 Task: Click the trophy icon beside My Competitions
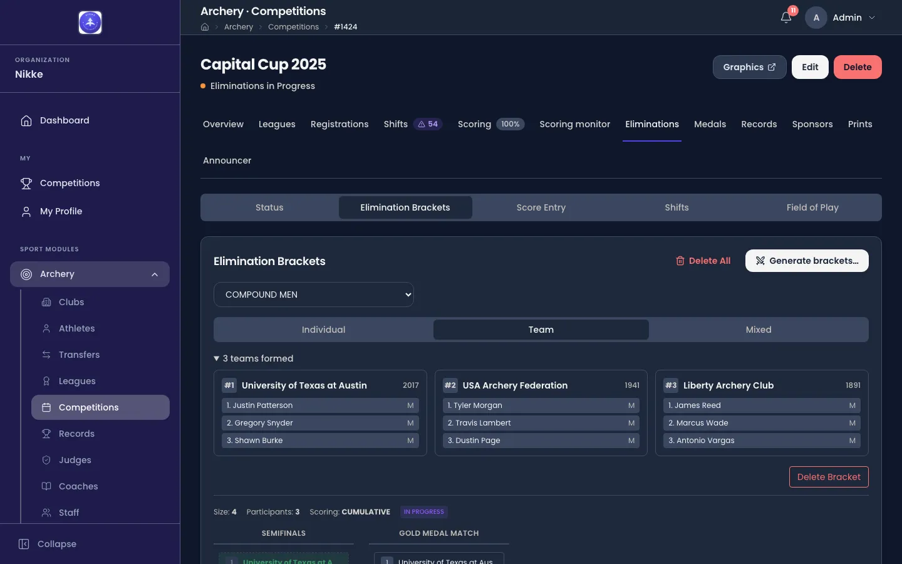[26, 183]
